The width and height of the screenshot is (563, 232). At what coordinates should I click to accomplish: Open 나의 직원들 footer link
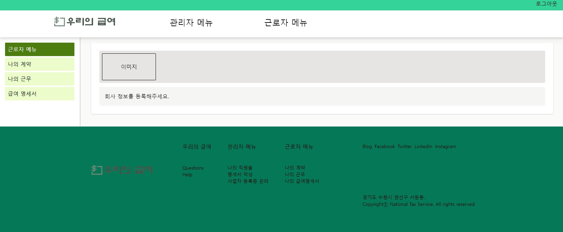(x=240, y=168)
